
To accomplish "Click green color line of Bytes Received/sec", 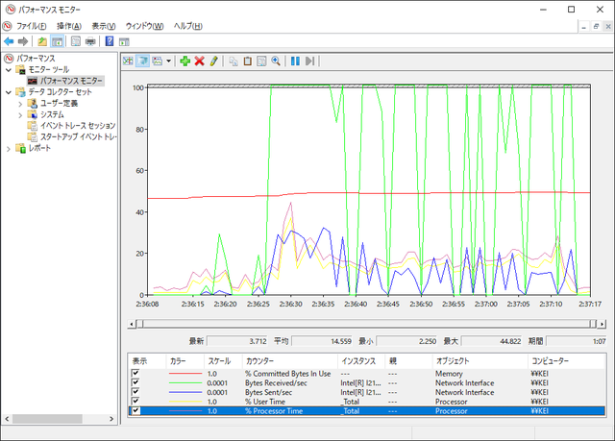I will click(x=185, y=383).
